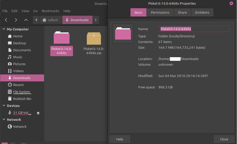Open Documents in the sidebar
This screenshot has width=237, height=144.
tap(22, 50)
